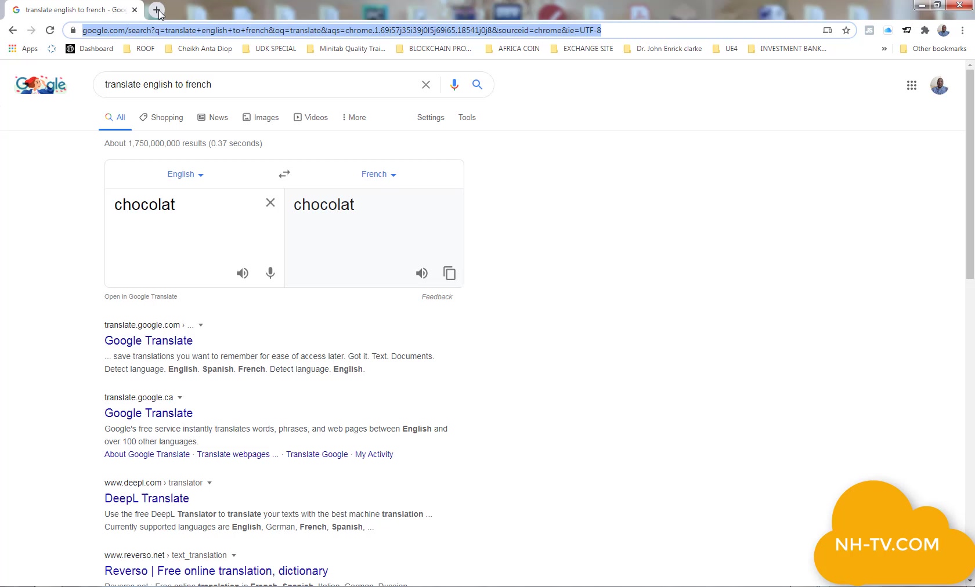This screenshot has width=975, height=587.
Task: Open Chrome profile avatar in toolbar
Action: click(944, 30)
